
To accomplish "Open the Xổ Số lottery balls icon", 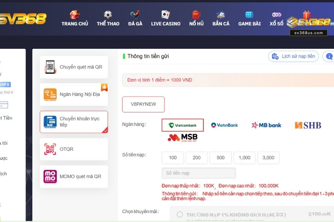I will [276, 15].
